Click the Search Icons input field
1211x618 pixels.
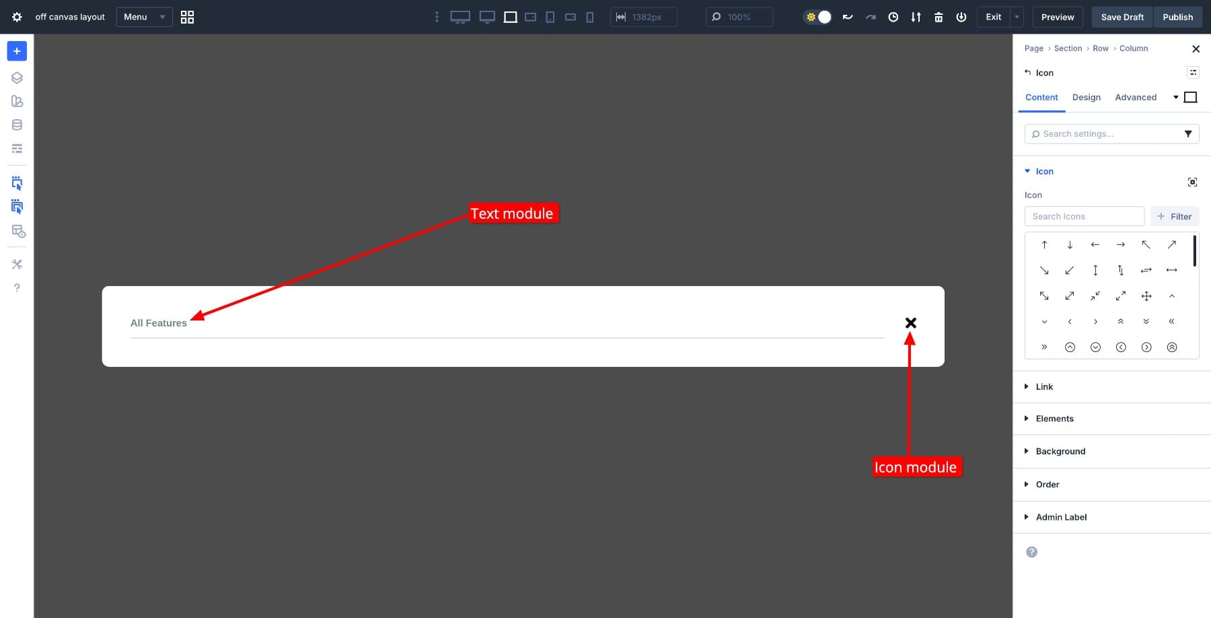click(1084, 216)
